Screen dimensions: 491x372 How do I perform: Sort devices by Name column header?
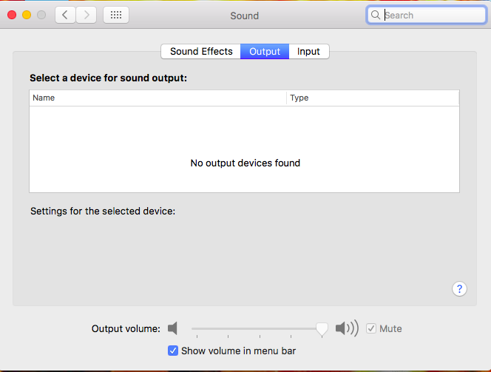pyautogui.click(x=158, y=98)
